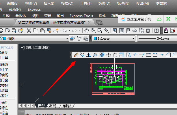177x115 pixels.
Task: Open the Block Editor icon
Action: [x=56, y=31]
